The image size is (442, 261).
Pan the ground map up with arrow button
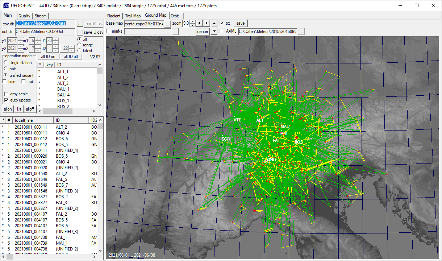click(x=214, y=23)
